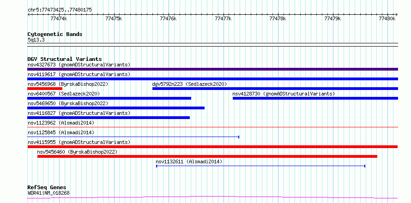Click the nsv4115955 red variant bar
411x203 pixels.
212,147
